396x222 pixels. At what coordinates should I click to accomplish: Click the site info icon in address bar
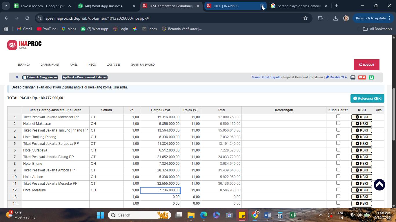click(40, 18)
